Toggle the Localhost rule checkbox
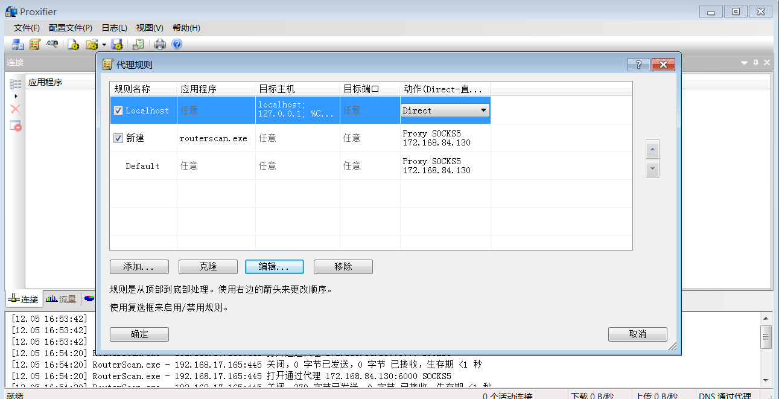Screen dimensions: 779x399 pos(118,110)
